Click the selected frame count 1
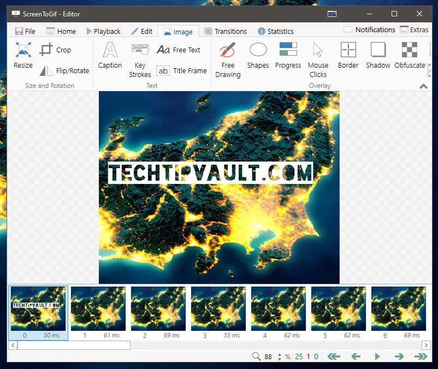 click(x=309, y=356)
